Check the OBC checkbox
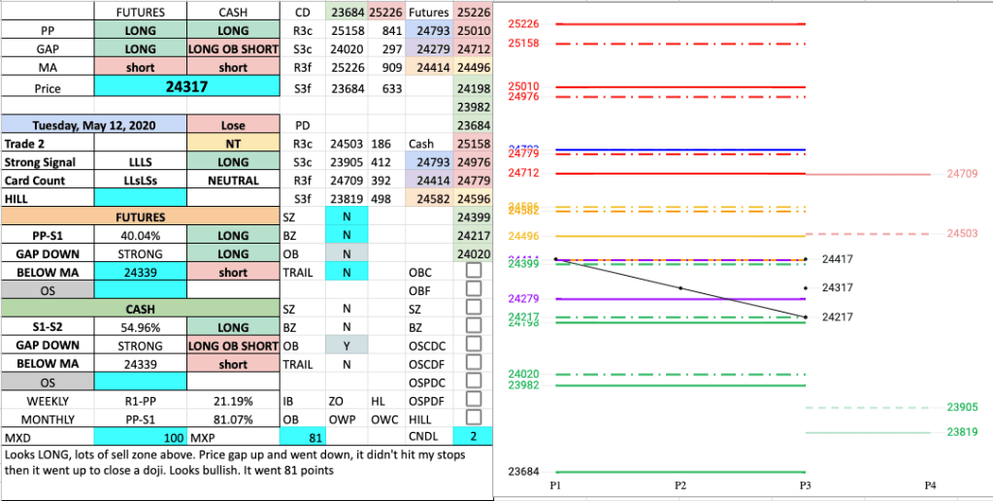This screenshot has width=993, height=501. click(474, 273)
